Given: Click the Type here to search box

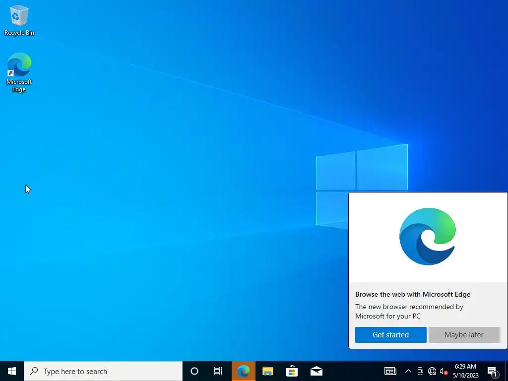Looking at the screenshot, I should tap(103, 371).
